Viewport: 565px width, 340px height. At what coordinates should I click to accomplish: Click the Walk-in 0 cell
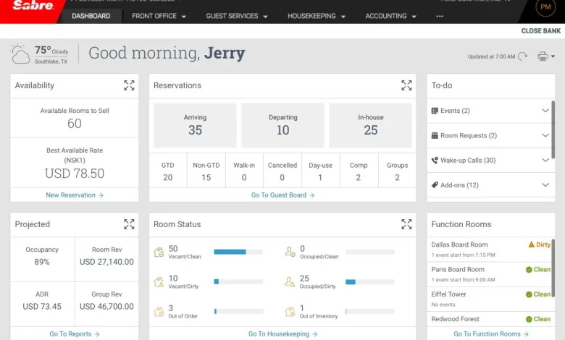(x=244, y=171)
